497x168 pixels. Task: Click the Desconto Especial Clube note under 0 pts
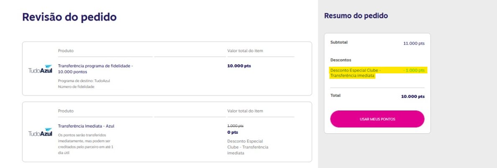(248, 147)
